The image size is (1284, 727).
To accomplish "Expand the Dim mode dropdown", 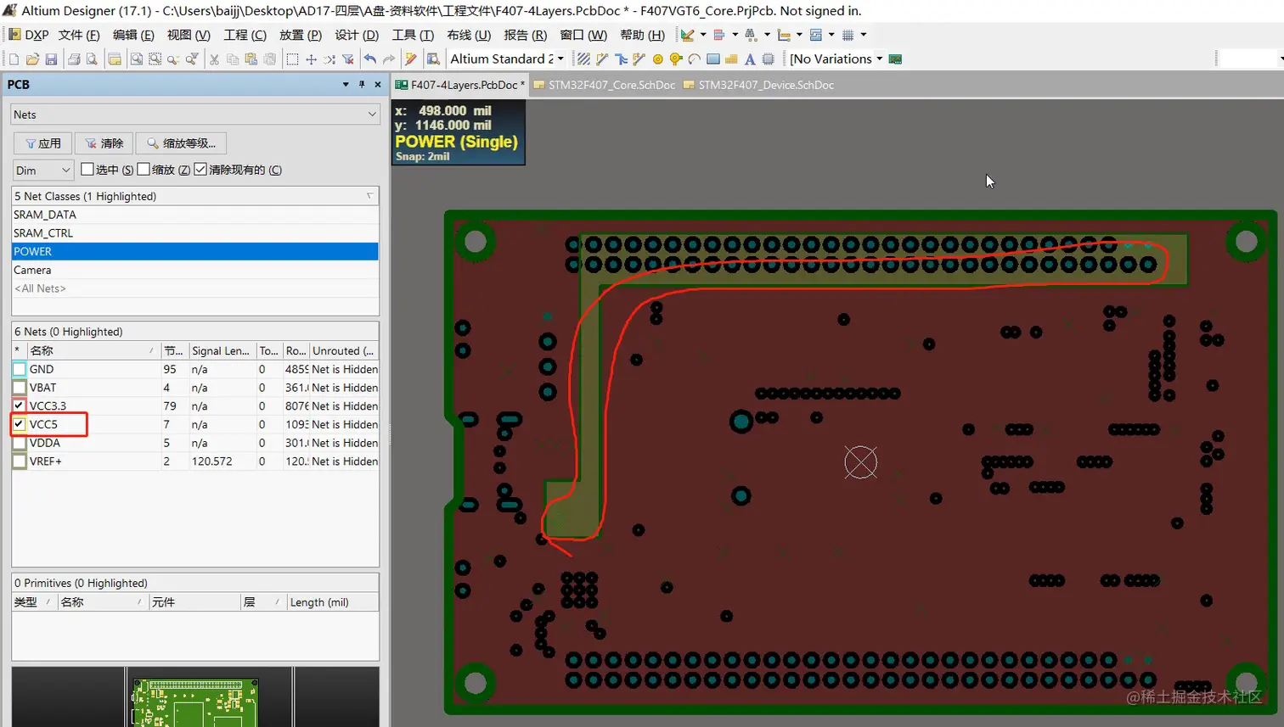I will (65, 171).
